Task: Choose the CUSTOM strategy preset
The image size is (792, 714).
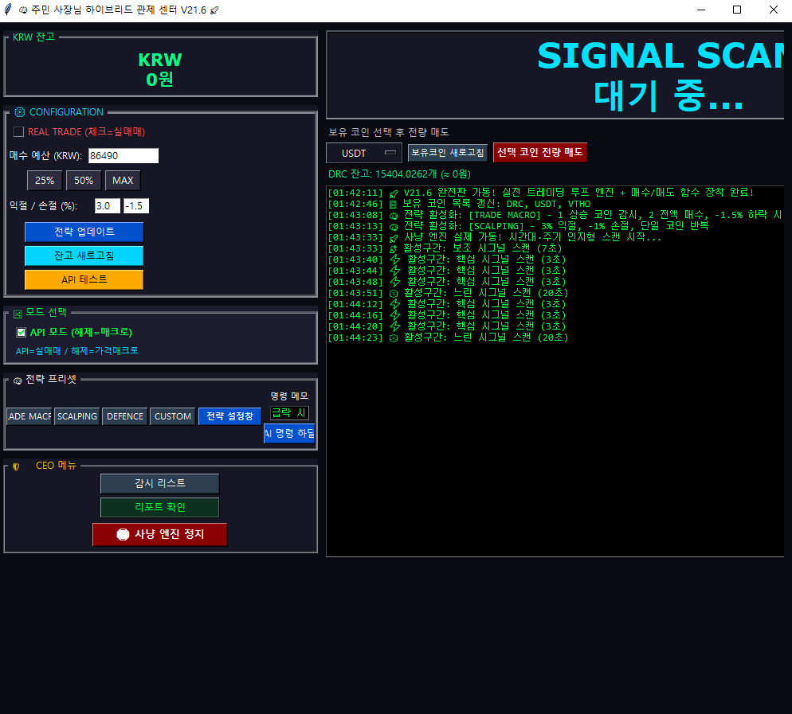Action: click(173, 416)
